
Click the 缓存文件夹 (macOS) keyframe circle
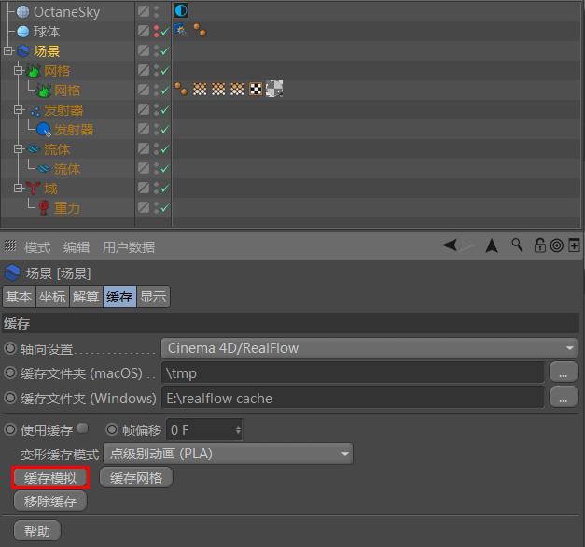pos(10,372)
